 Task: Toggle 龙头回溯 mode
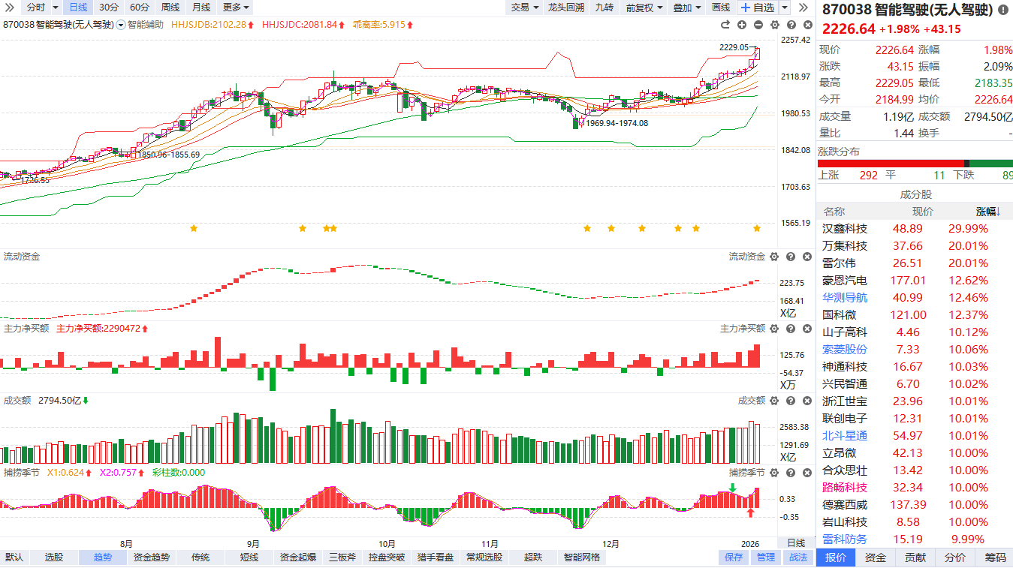pos(565,8)
